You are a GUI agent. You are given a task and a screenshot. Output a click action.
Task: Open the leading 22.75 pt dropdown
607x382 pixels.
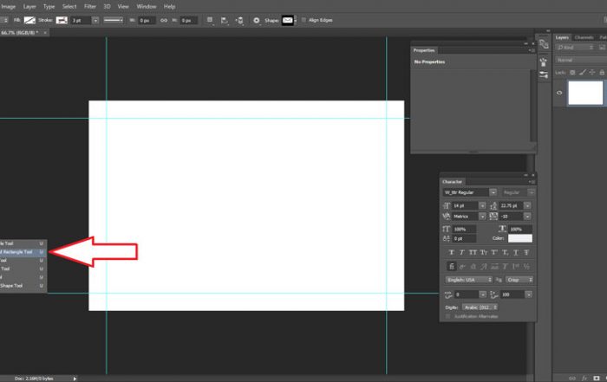(527, 205)
